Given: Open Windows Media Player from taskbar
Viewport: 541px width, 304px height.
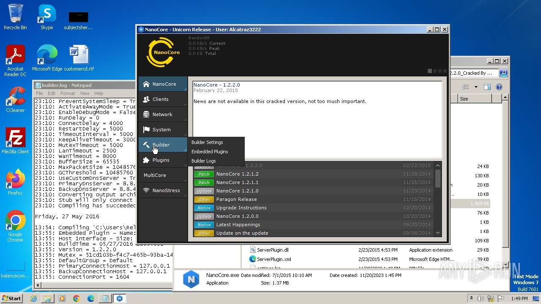Looking at the screenshot, I should pos(62,299).
